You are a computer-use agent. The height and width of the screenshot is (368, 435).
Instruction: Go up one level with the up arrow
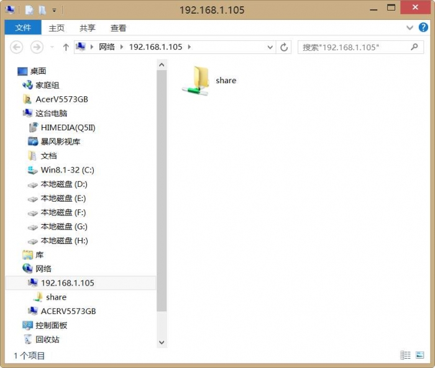click(x=66, y=47)
